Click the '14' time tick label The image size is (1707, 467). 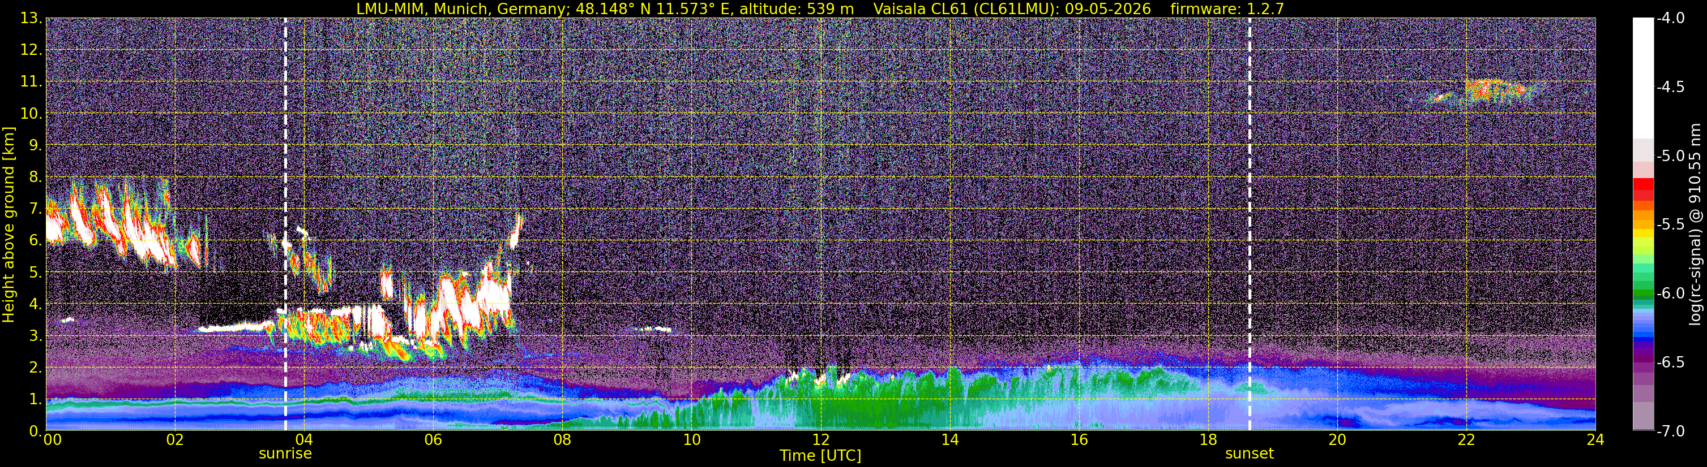pos(949,440)
